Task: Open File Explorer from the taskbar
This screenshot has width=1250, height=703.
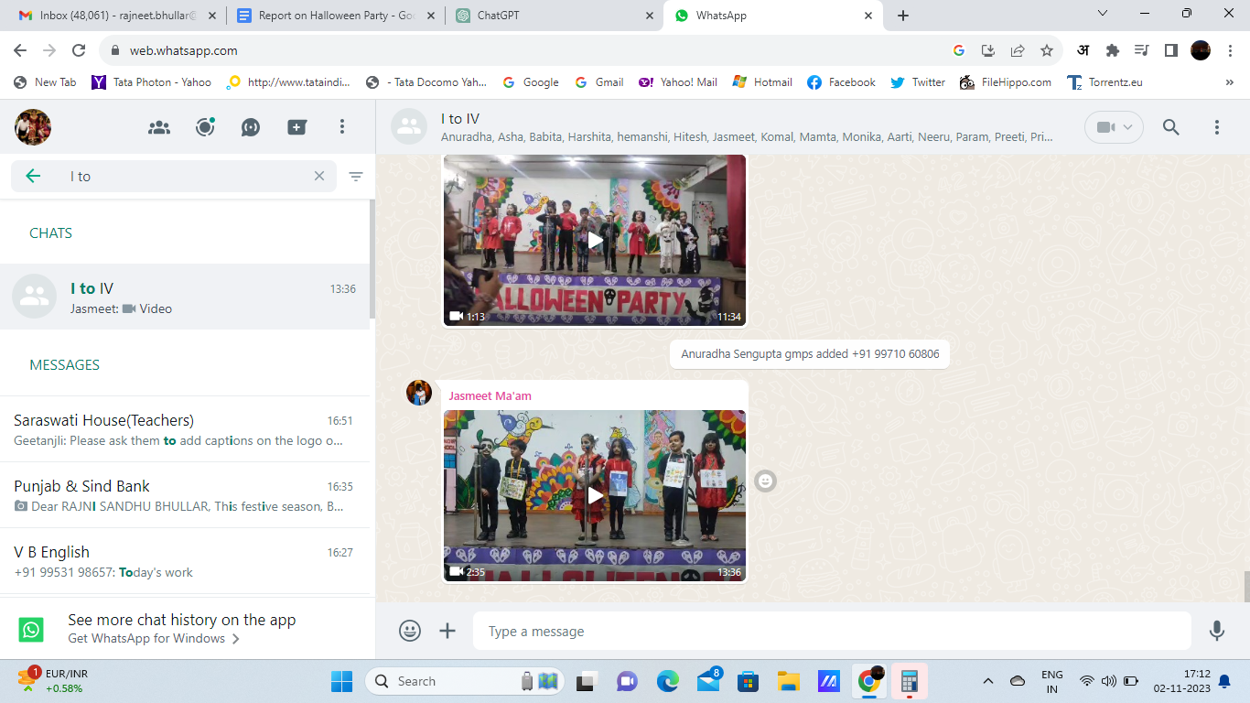Action: tap(789, 681)
